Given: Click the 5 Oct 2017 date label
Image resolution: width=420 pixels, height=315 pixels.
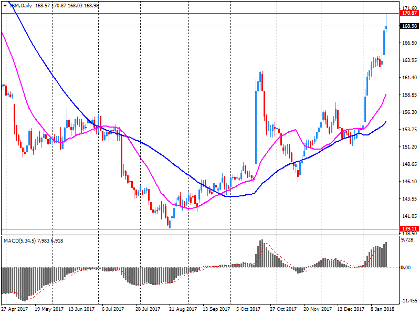Looking at the screenshot, I should pyautogui.click(x=248, y=309).
